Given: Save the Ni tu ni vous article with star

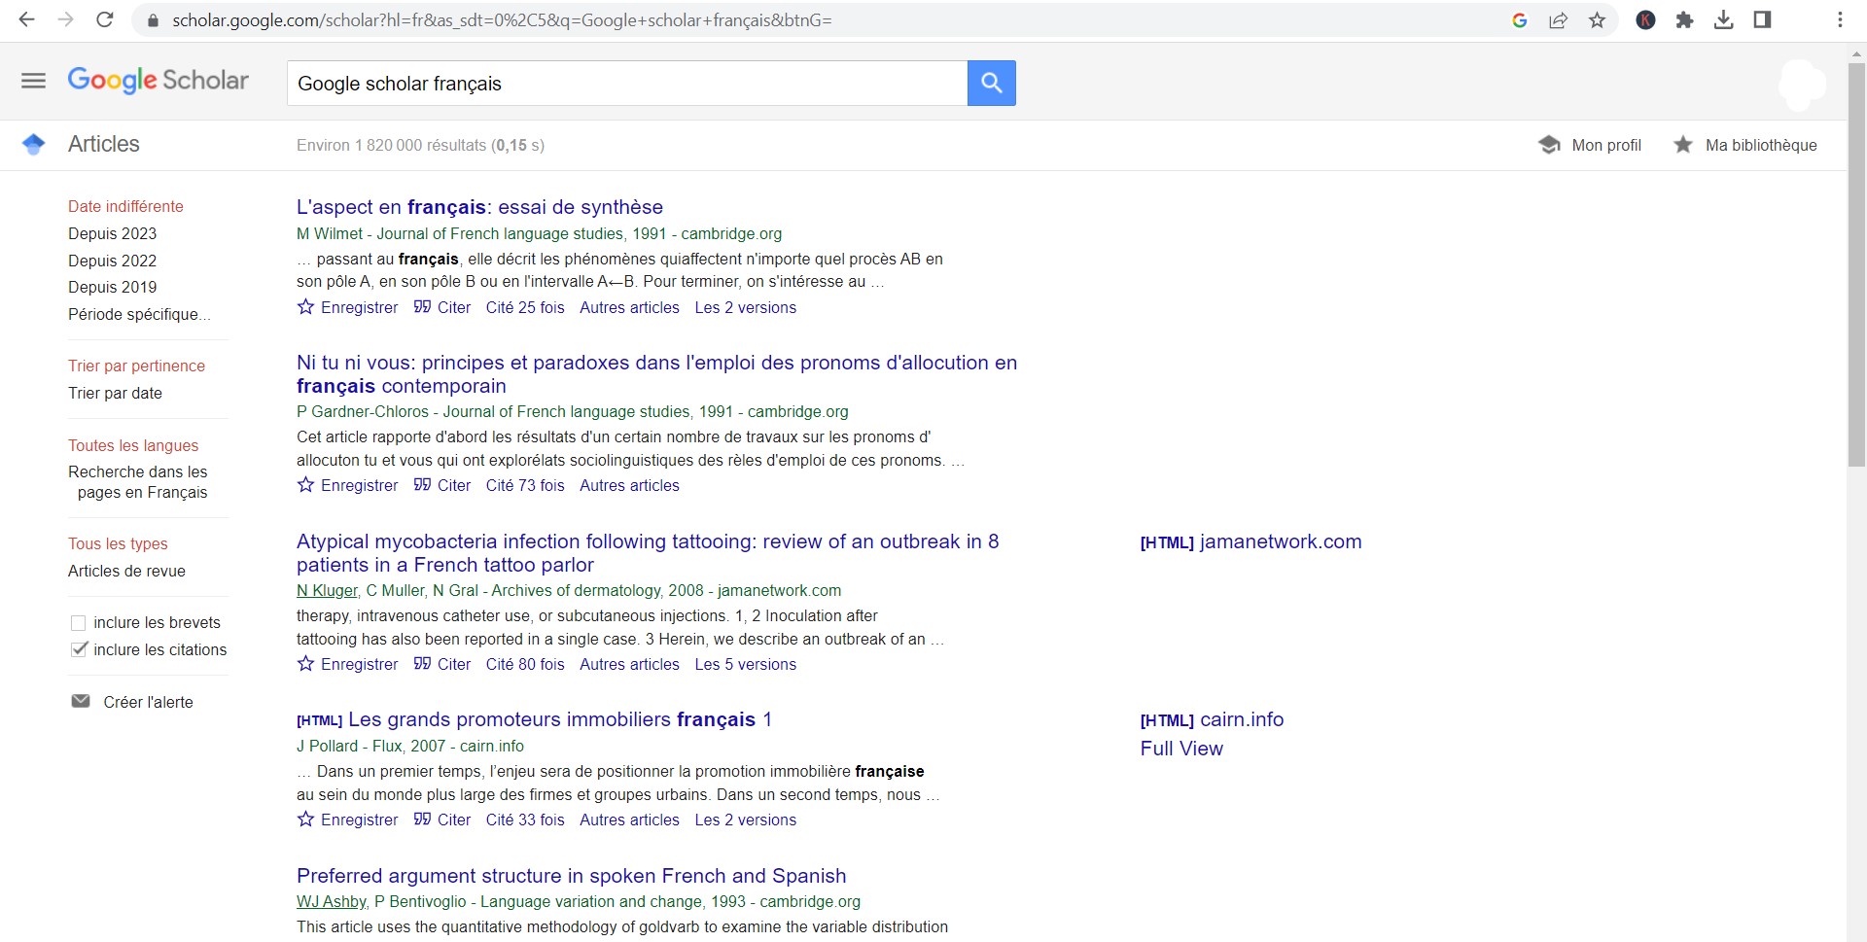Looking at the screenshot, I should [305, 485].
